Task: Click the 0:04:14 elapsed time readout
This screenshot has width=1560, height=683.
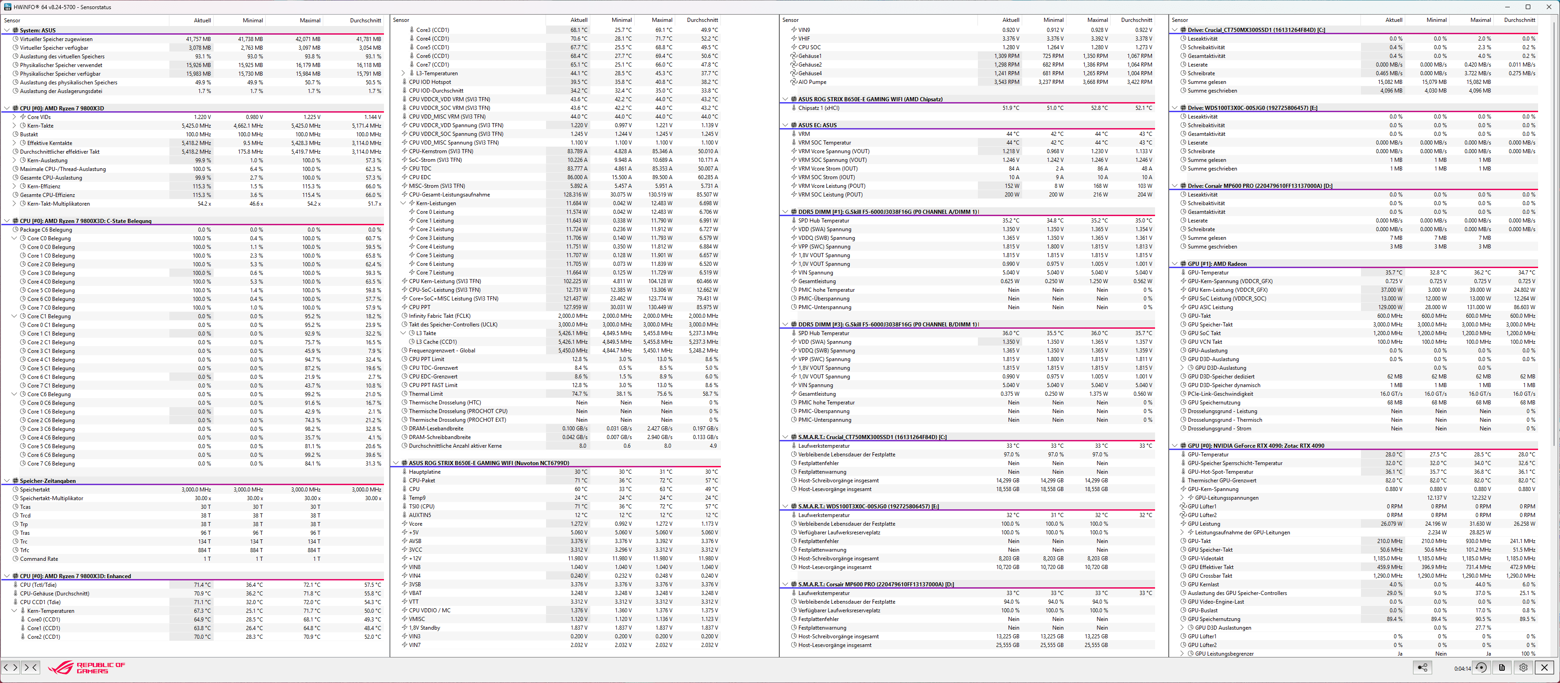Action: pyautogui.click(x=1462, y=668)
